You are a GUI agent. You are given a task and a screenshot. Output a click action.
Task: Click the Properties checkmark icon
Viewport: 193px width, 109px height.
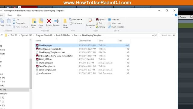click(90, 21)
